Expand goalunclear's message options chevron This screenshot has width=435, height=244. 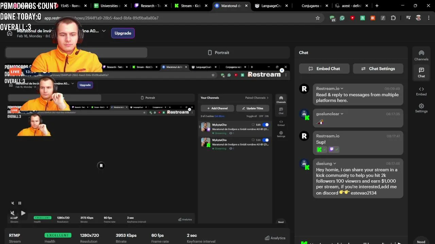(342, 114)
